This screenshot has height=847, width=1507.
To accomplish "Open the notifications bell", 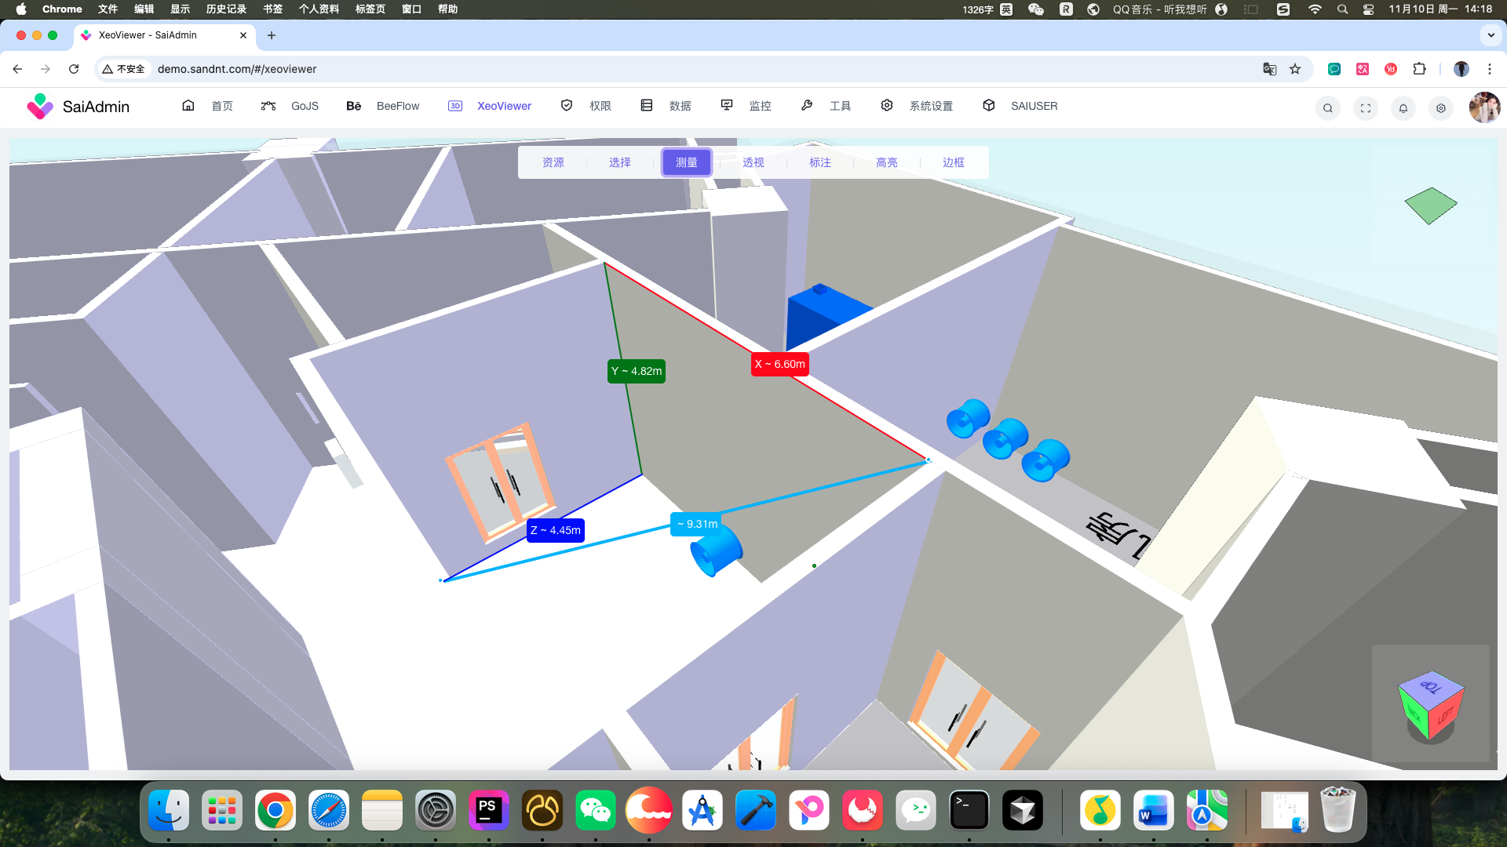I will coord(1403,108).
